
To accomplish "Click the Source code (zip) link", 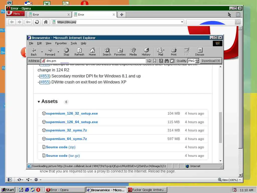I will pyautogui.click(x=61, y=147).
